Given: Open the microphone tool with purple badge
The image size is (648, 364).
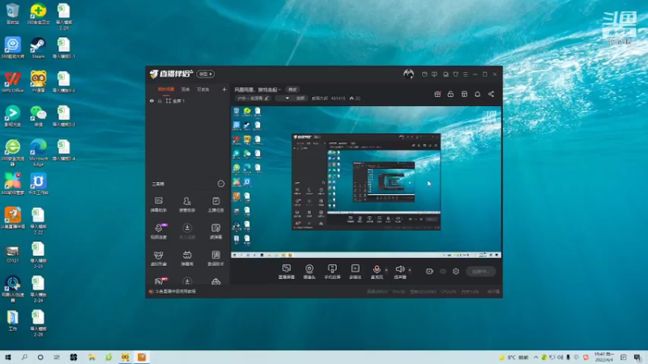Looking at the screenshot, I should coord(159,231).
